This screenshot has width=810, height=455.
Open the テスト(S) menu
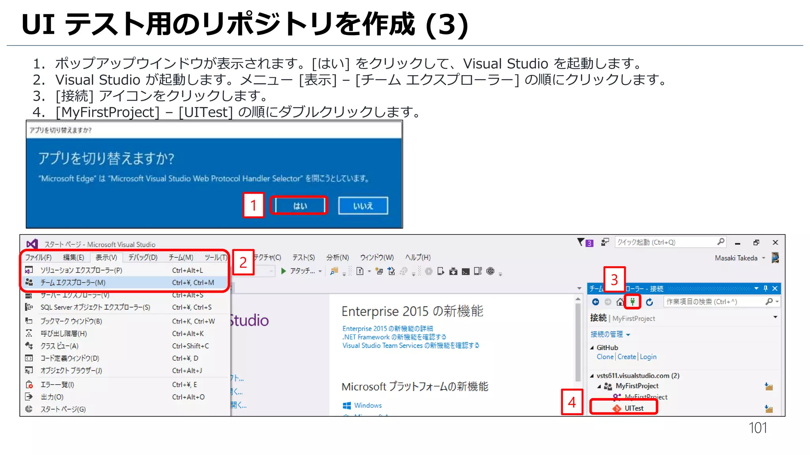(303, 258)
